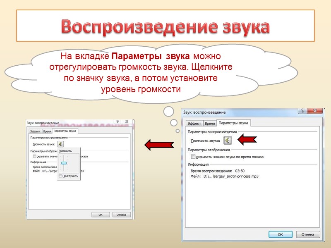This screenshot has width=331, height=248.
Task: Click 'Информация' heading in right dialog
Action: tap(198, 164)
